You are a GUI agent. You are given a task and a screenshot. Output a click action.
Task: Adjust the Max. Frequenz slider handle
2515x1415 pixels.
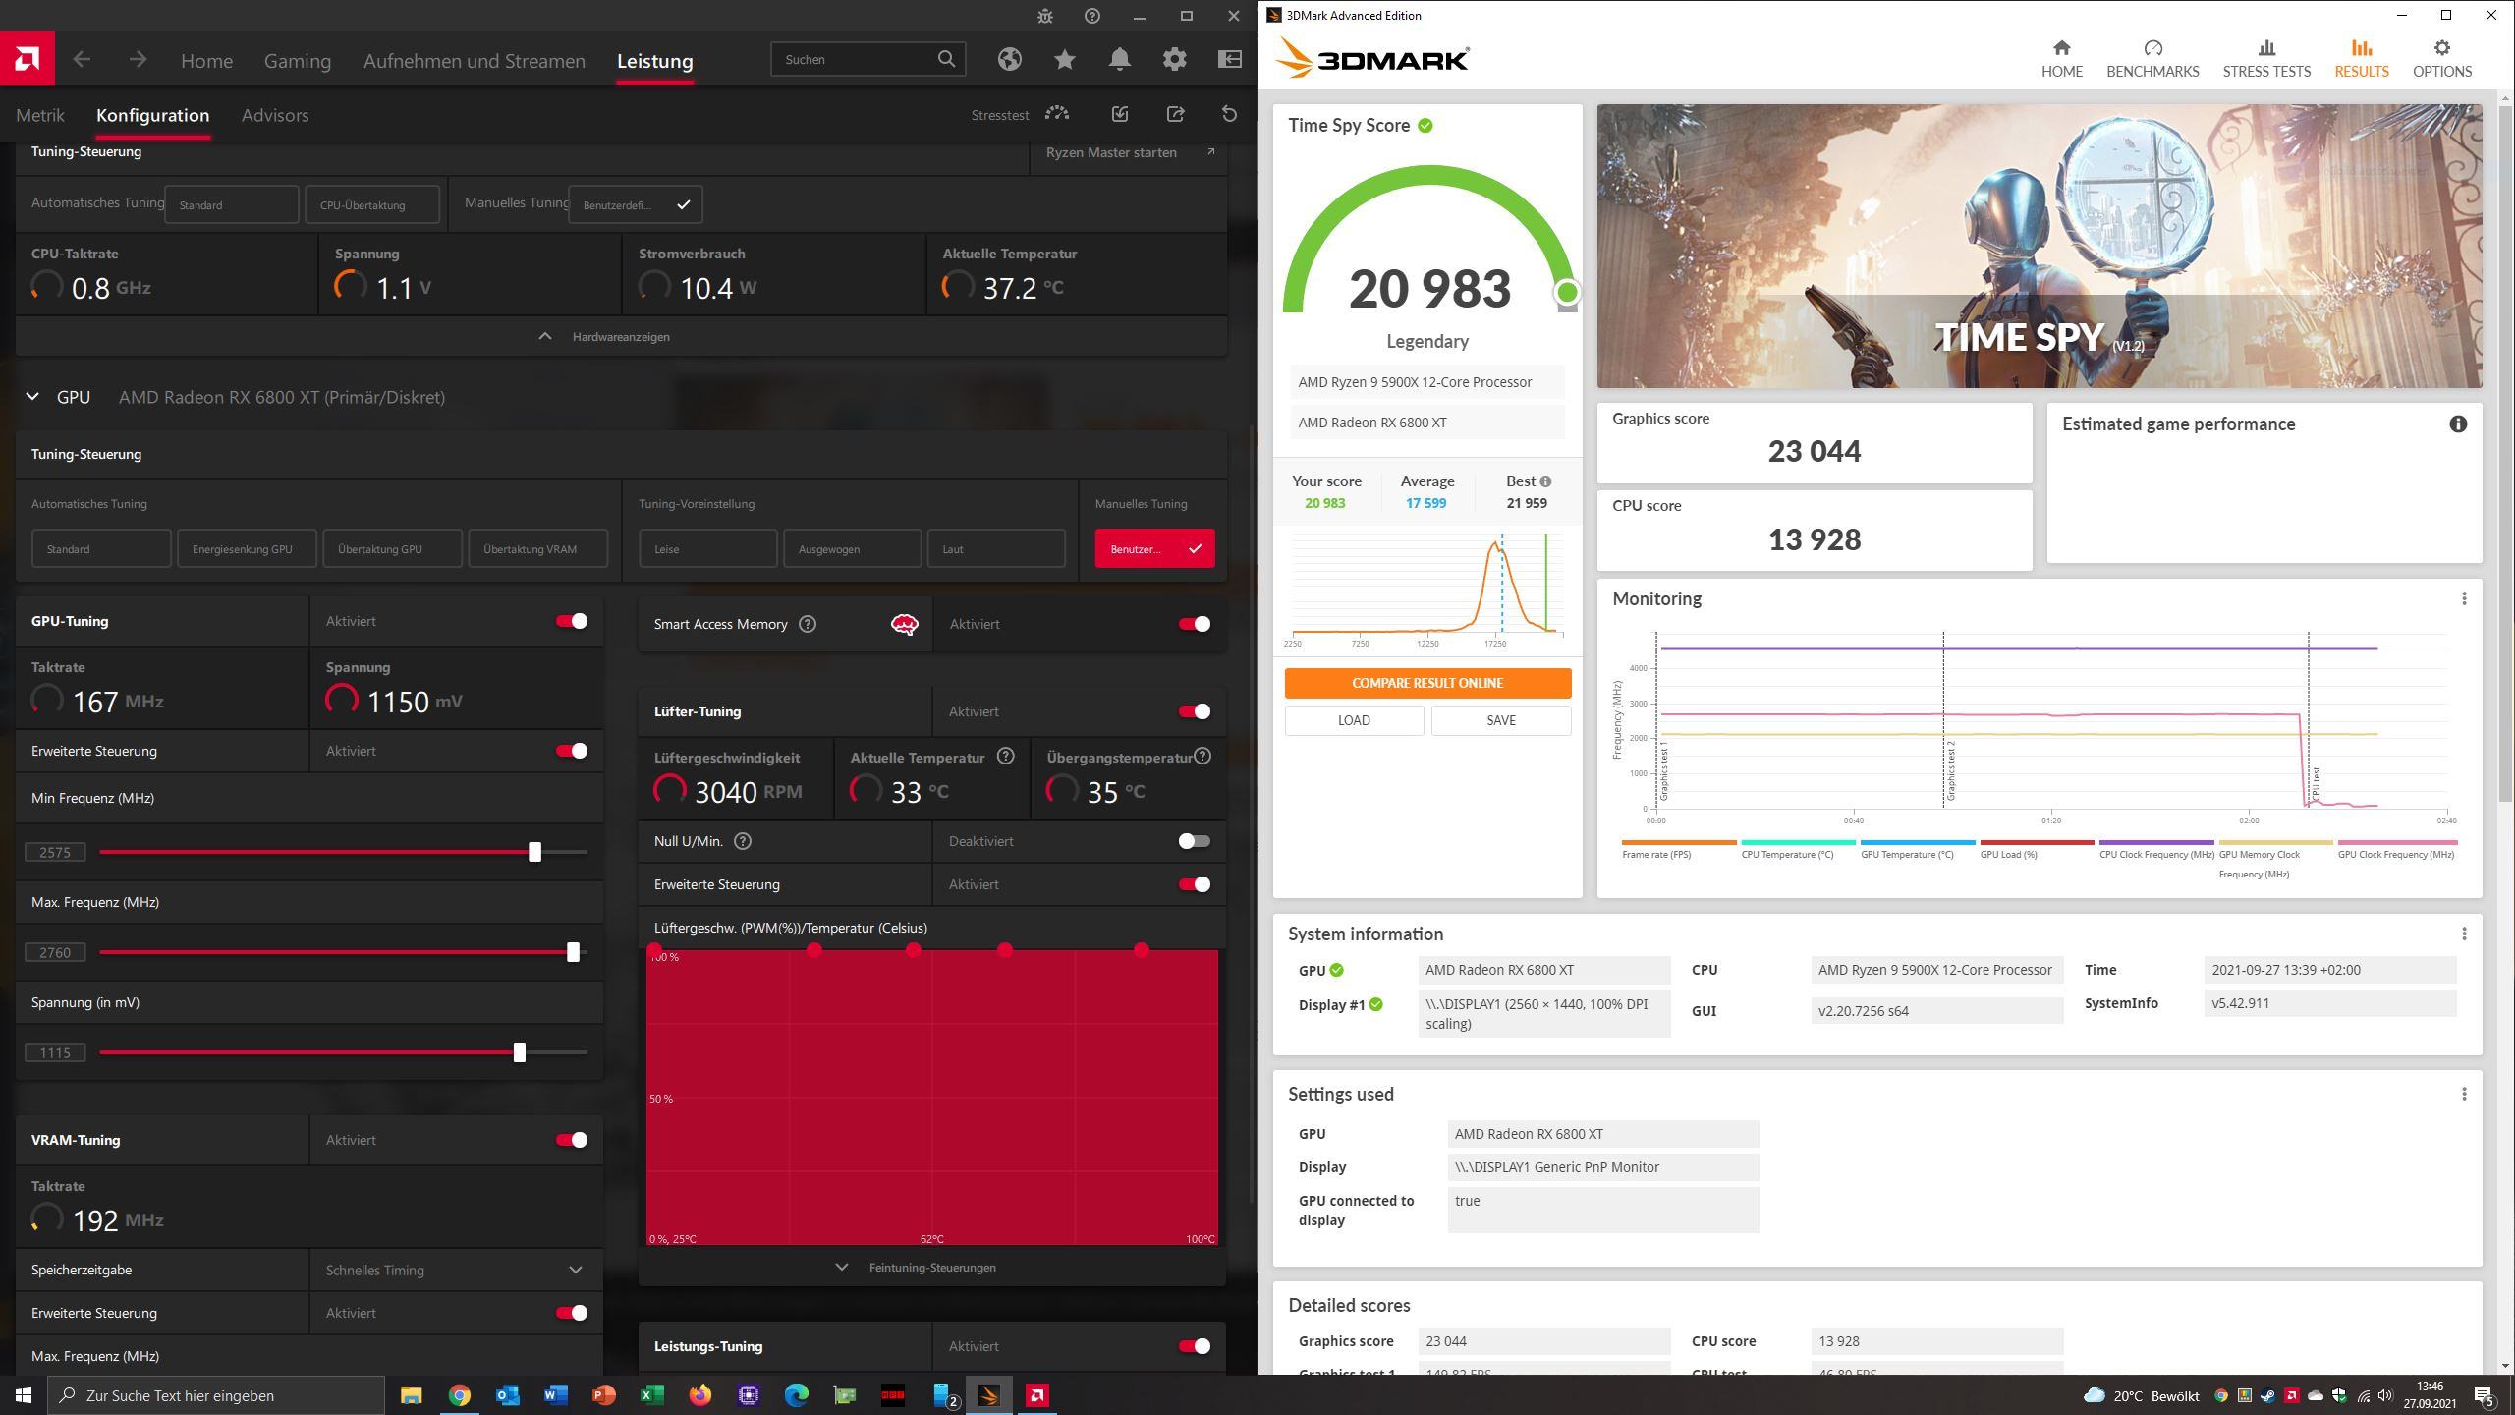573,952
